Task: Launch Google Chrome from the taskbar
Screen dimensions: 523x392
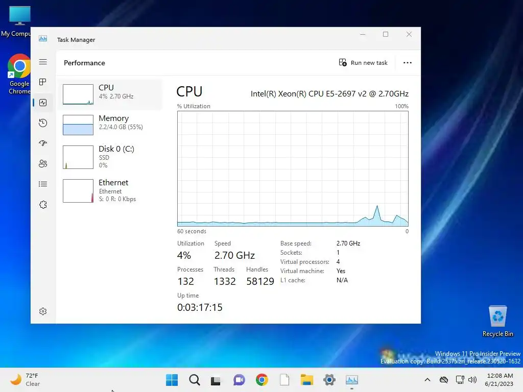Action: click(x=262, y=380)
